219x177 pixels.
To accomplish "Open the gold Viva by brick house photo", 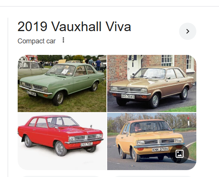I will coord(152,83).
